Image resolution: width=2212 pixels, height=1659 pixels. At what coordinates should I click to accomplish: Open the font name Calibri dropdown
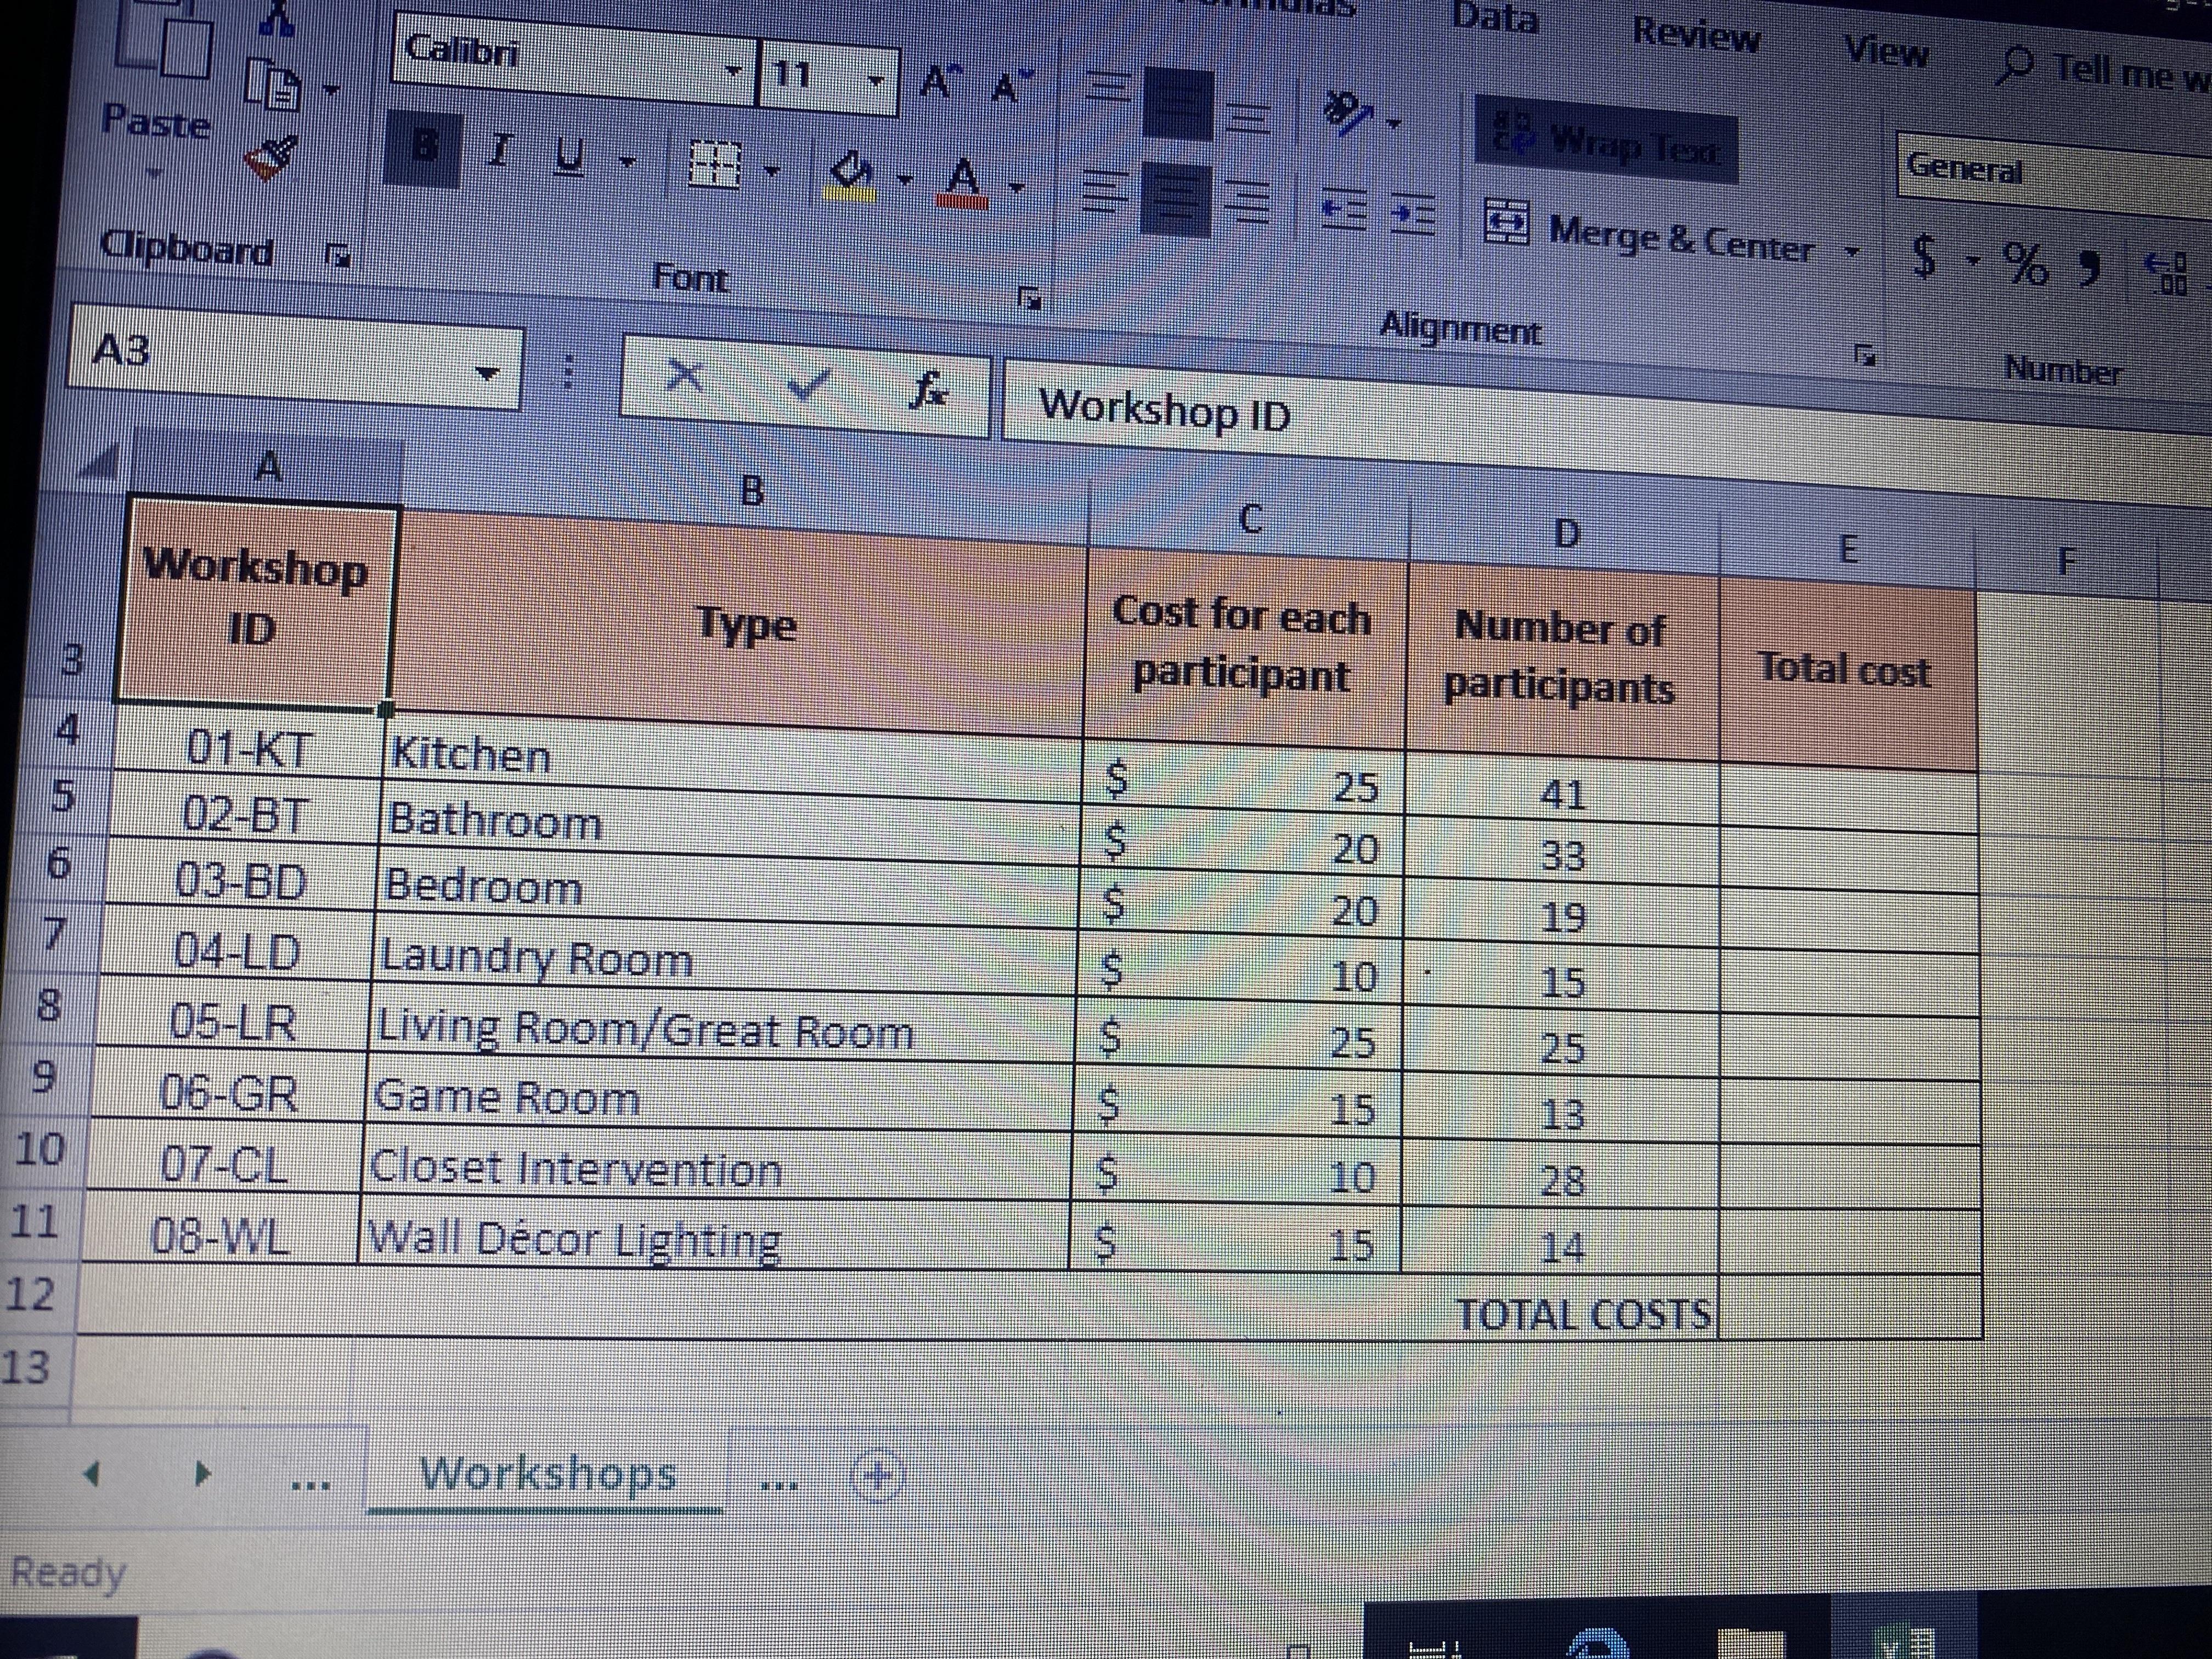click(734, 72)
